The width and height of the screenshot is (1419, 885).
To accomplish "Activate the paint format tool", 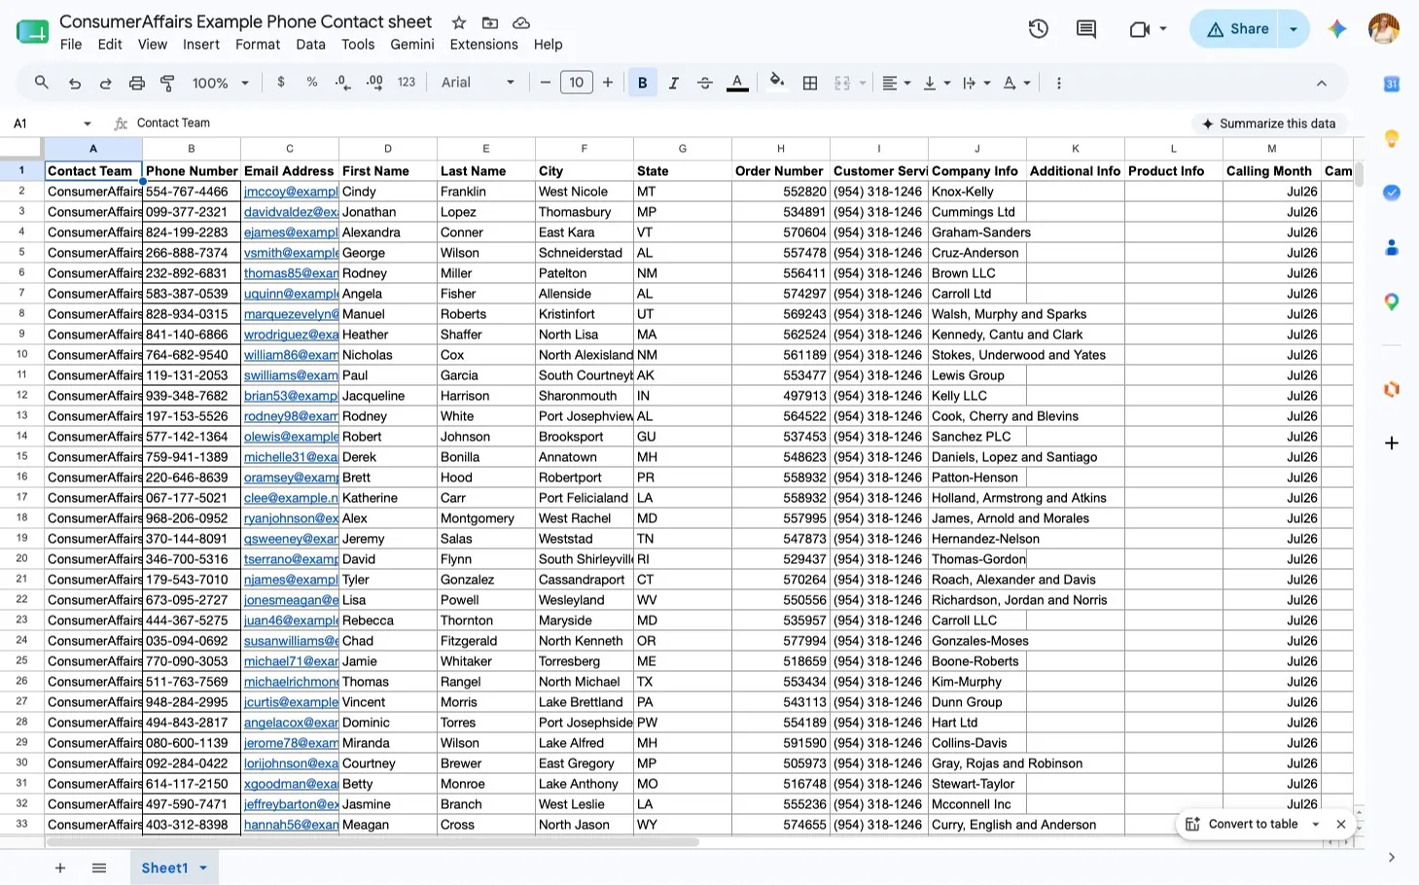I will 167,83.
